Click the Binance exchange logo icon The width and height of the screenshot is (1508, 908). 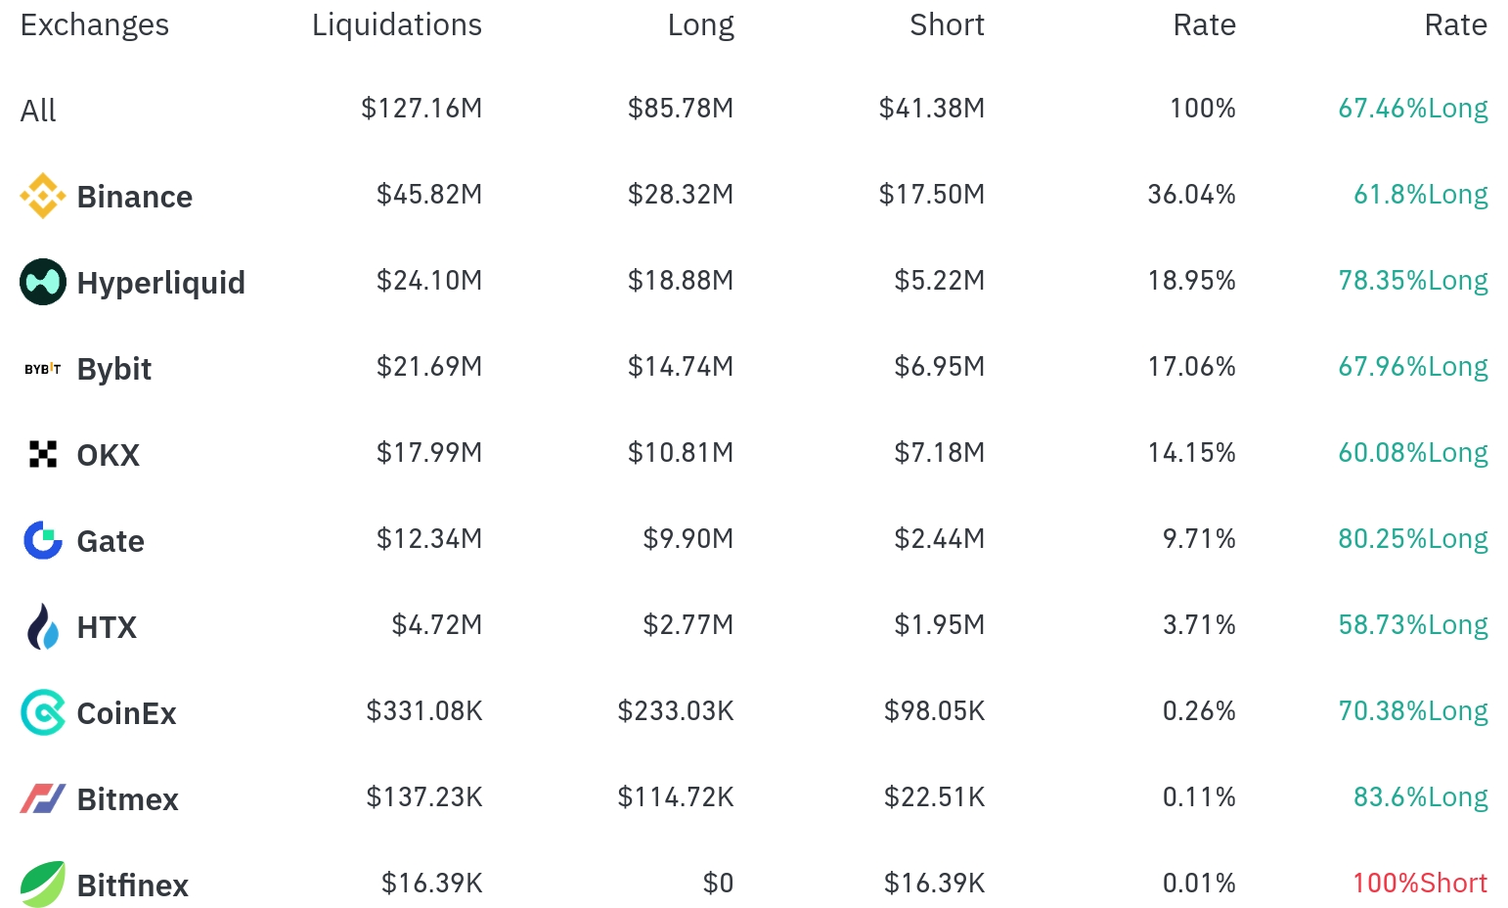point(43,196)
